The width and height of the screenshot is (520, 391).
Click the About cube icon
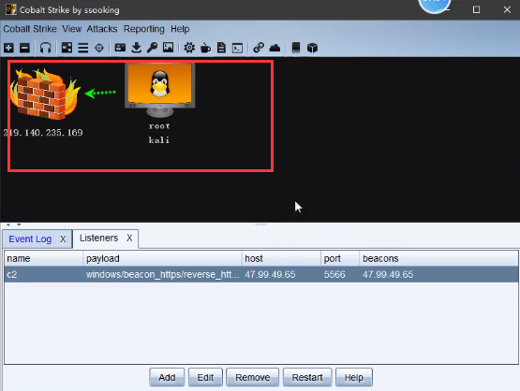click(x=312, y=48)
